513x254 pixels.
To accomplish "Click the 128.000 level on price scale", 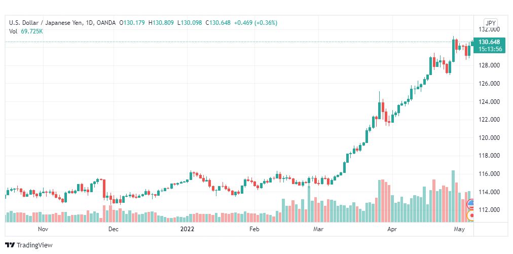I will pos(490,65).
